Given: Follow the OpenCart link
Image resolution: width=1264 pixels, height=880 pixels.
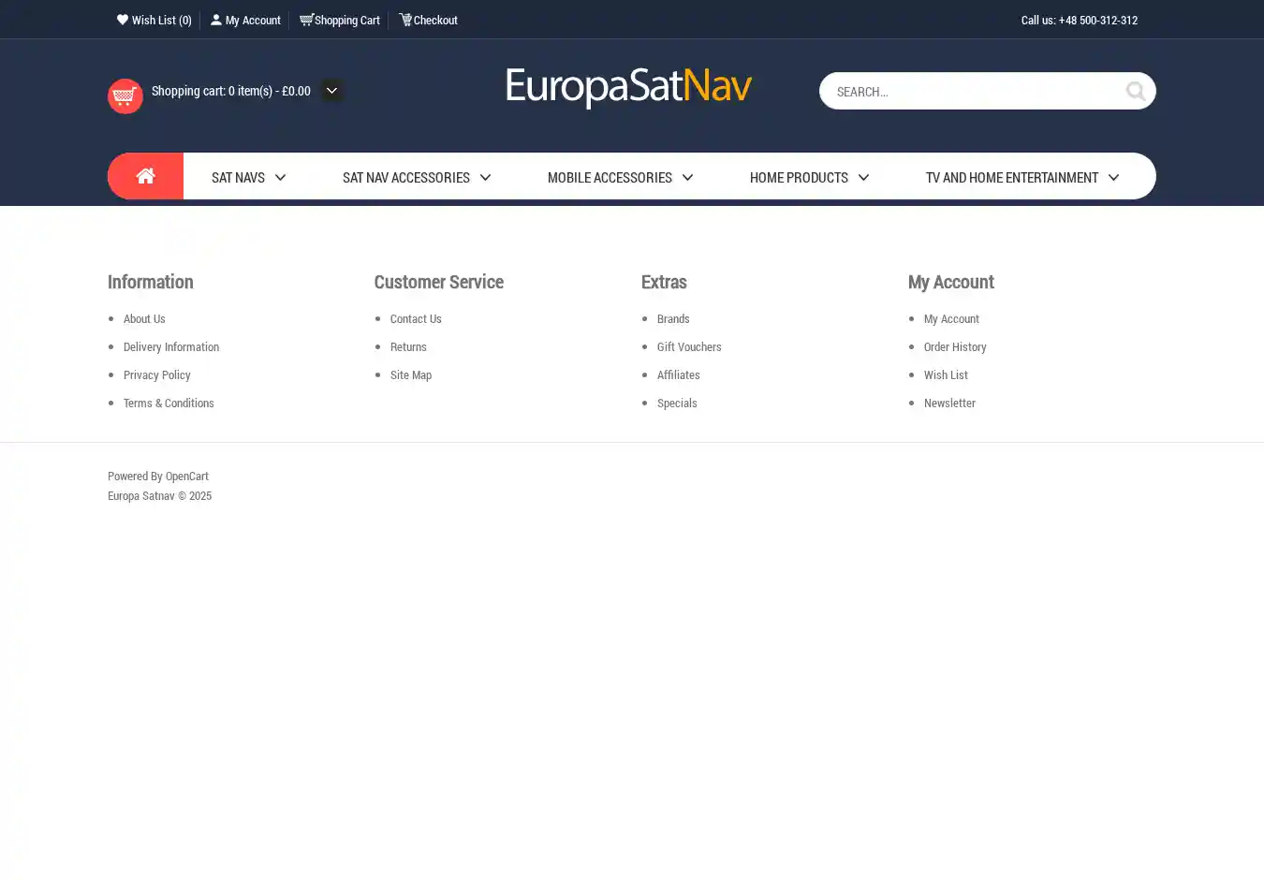Looking at the screenshot, I should pos(187,477).
